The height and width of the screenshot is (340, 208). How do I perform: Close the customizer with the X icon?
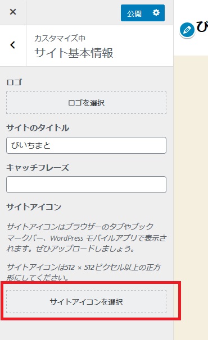[x=13, y=12]
